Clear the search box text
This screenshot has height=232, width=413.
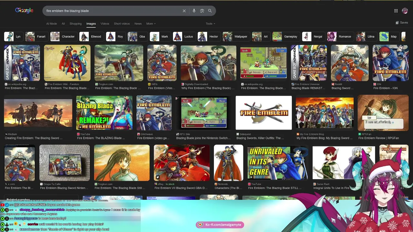click(x=184, y=11)
